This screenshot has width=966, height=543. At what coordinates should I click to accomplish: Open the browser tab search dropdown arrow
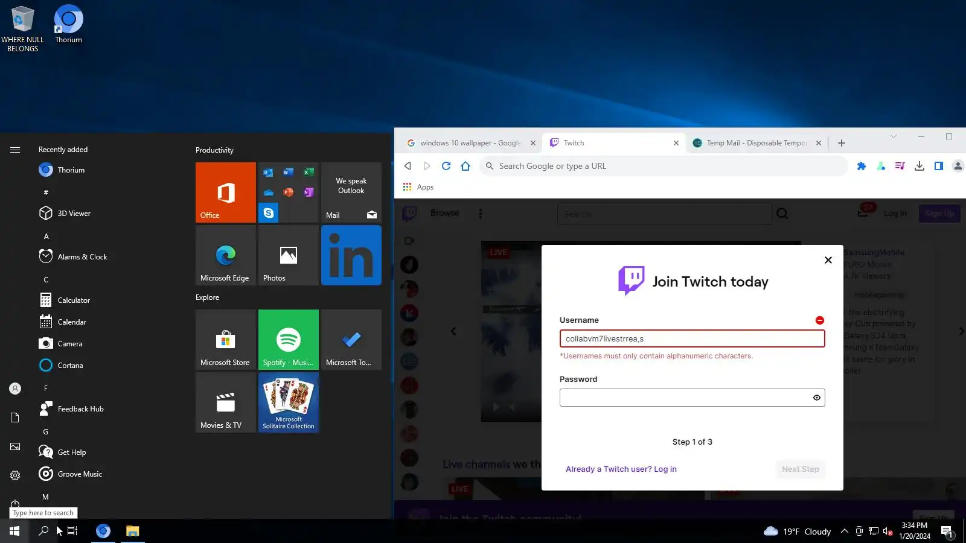(x=894, y=136)
